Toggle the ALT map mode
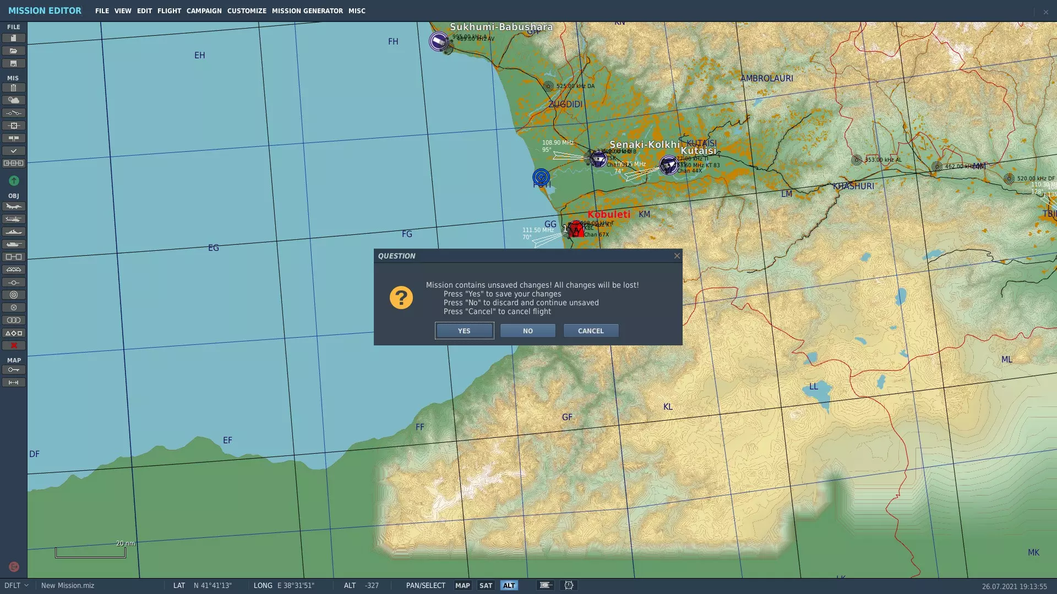 click(x=509, y=585)
